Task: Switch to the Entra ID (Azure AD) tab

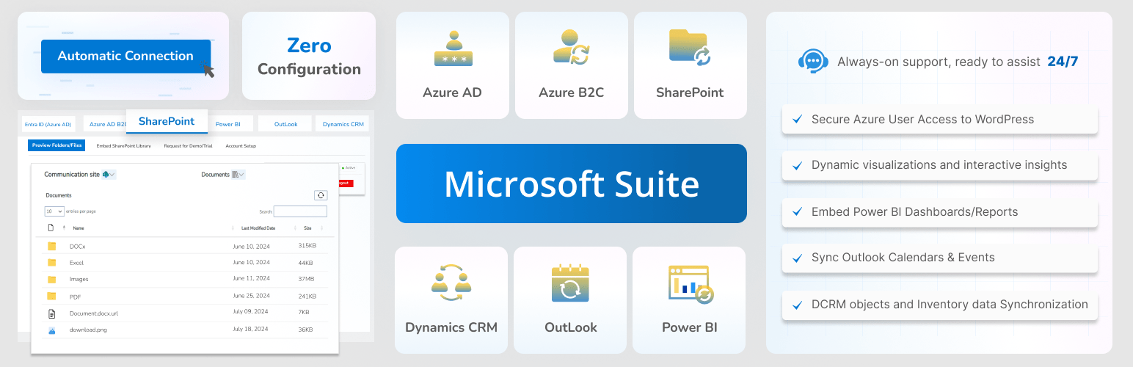Action: 48,124
